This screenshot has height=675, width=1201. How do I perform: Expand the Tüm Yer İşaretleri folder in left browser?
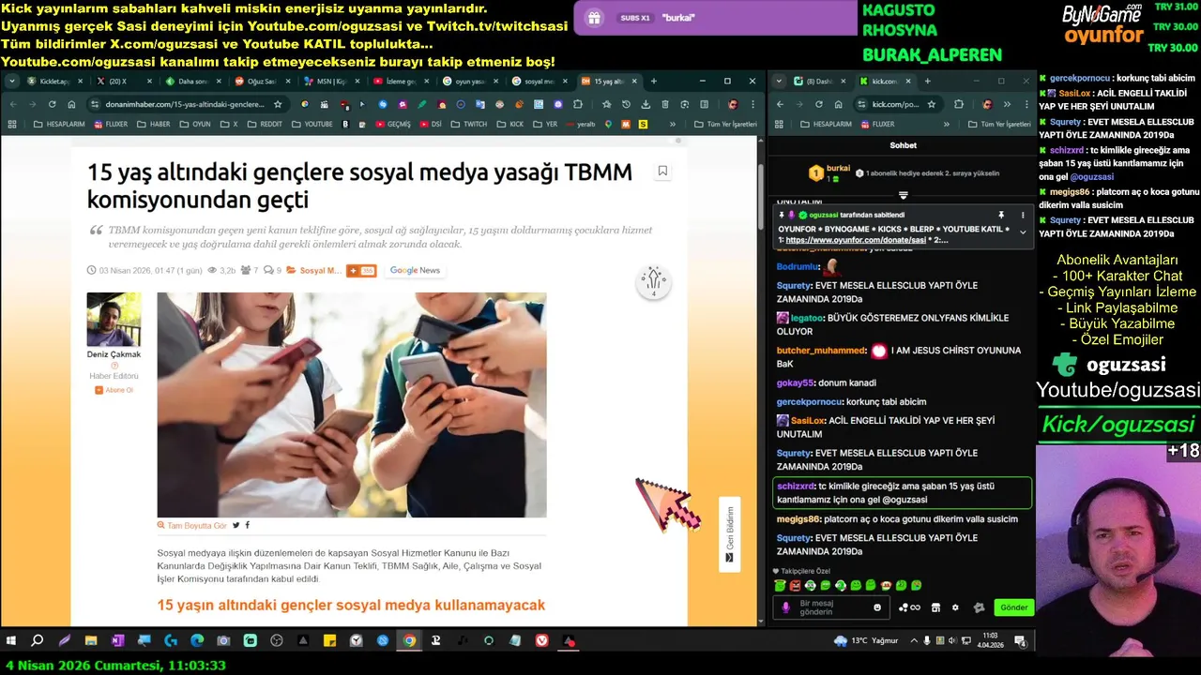pos(725,124)
